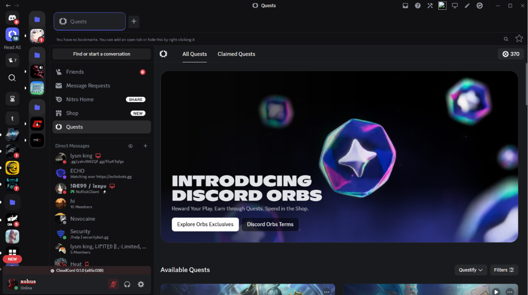Open the friends 7 pill in server sidebar
This screenshot has width=528, height=295.
point(12,60)
